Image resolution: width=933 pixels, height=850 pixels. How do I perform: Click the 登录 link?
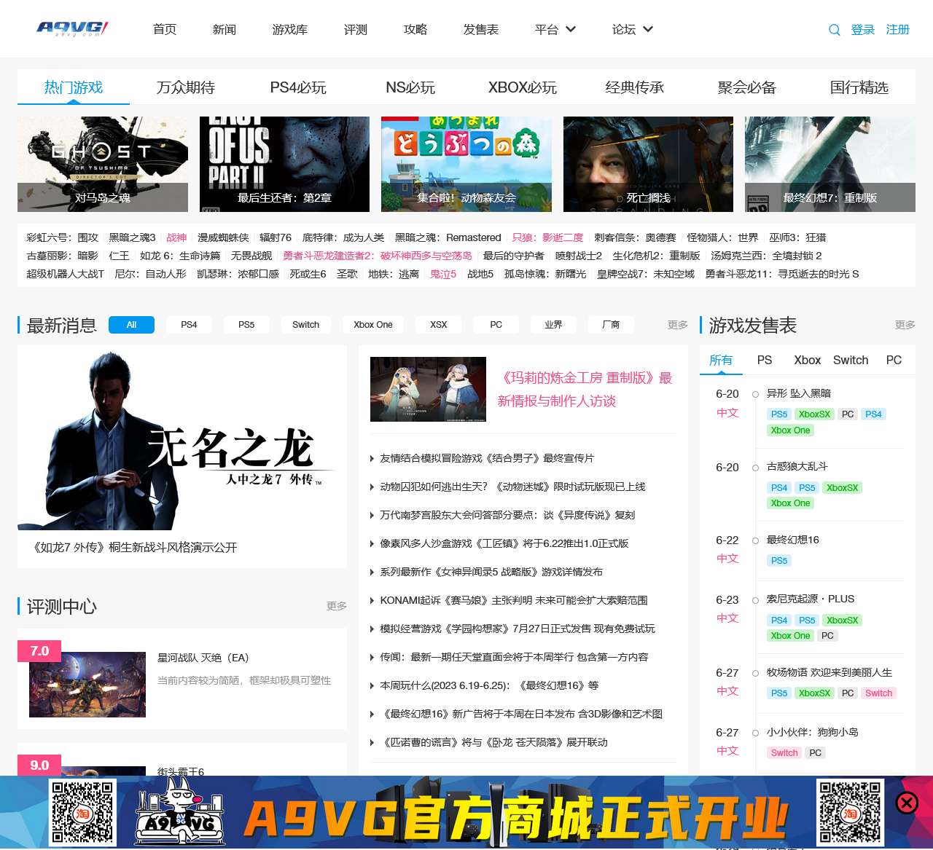point(863,30)
